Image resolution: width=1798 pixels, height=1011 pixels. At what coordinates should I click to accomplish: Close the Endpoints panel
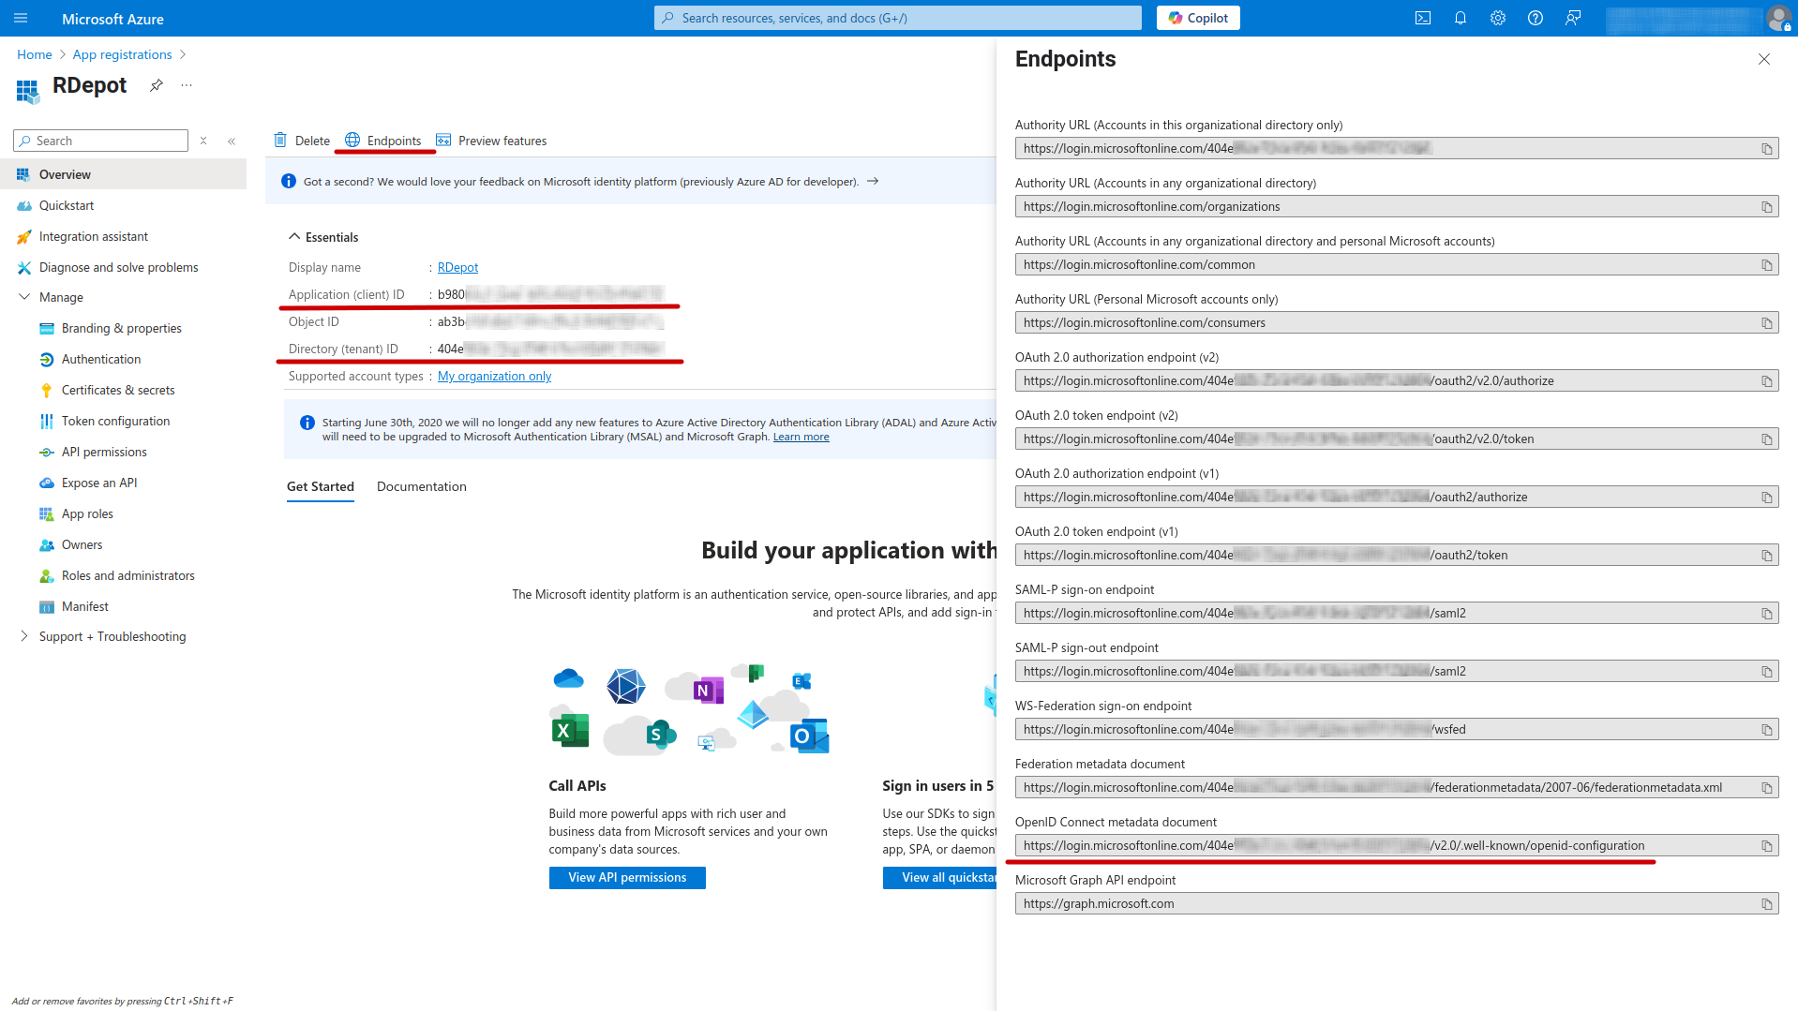click(x=1763, y=59)
